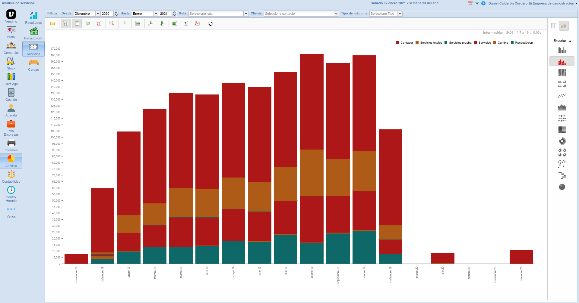Expand the Ruta route selector
This screenshot has height=303, width=579.
point(246,14)
